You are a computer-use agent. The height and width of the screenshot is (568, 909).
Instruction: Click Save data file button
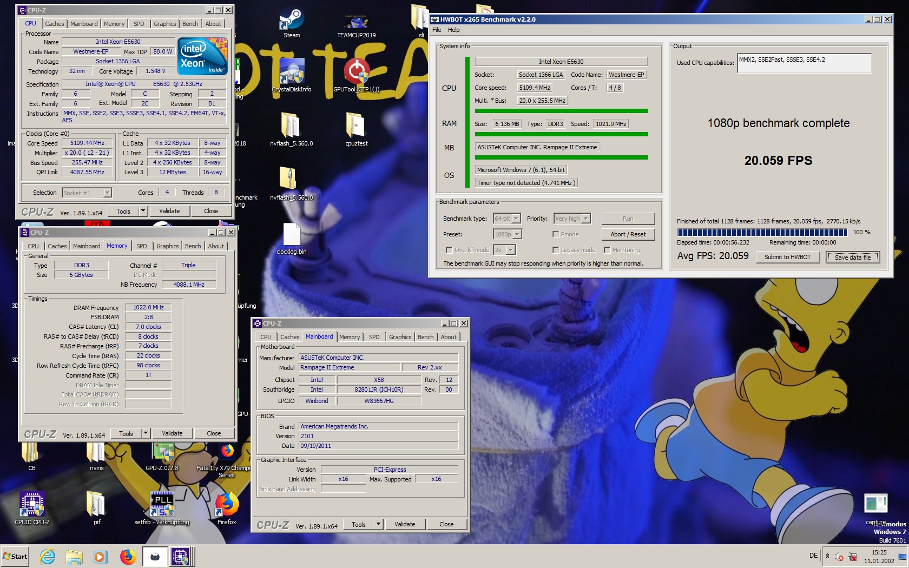click(x=853, y=257)
